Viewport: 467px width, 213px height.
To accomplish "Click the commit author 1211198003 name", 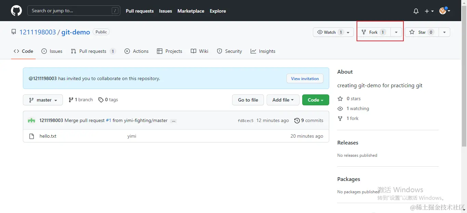I will click(51, 120).
